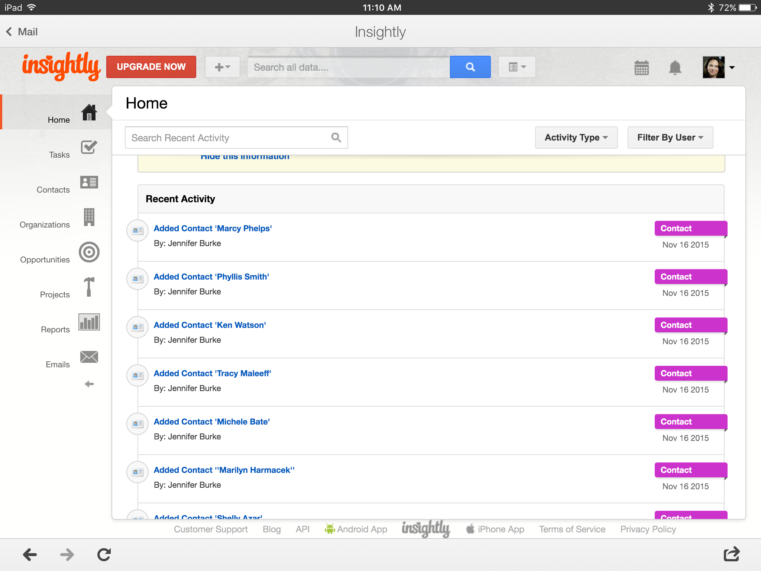Open Added Contact 'Tracy Maleeff' link
This screenshot has width=761, height=571.
(x=213, y=373)
